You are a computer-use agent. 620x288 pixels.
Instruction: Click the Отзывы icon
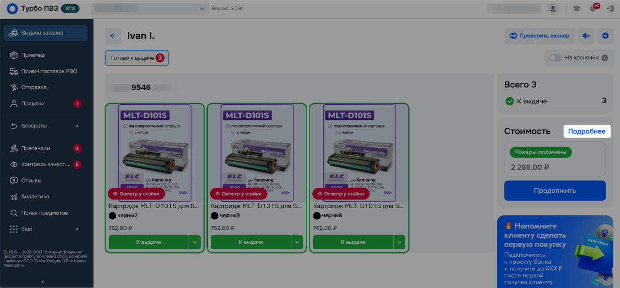click(x=14, y=180)
